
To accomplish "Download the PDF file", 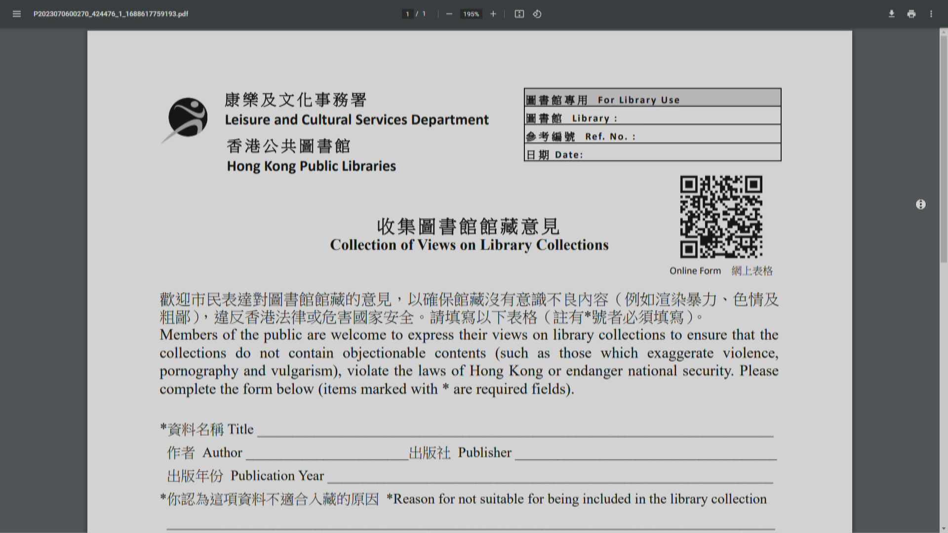I will pyautogui.click(x=891, y=14).
